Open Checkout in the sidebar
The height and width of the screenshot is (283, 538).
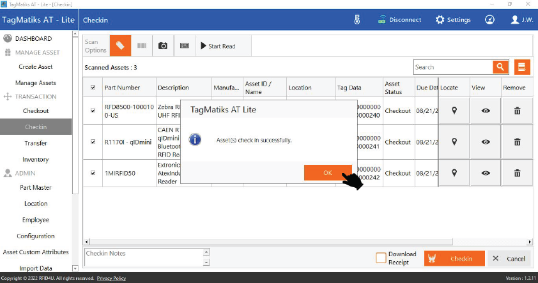click(36, 111)
